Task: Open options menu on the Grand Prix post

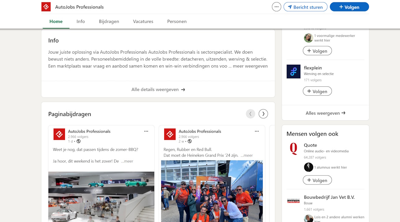Action: [257, 131]
